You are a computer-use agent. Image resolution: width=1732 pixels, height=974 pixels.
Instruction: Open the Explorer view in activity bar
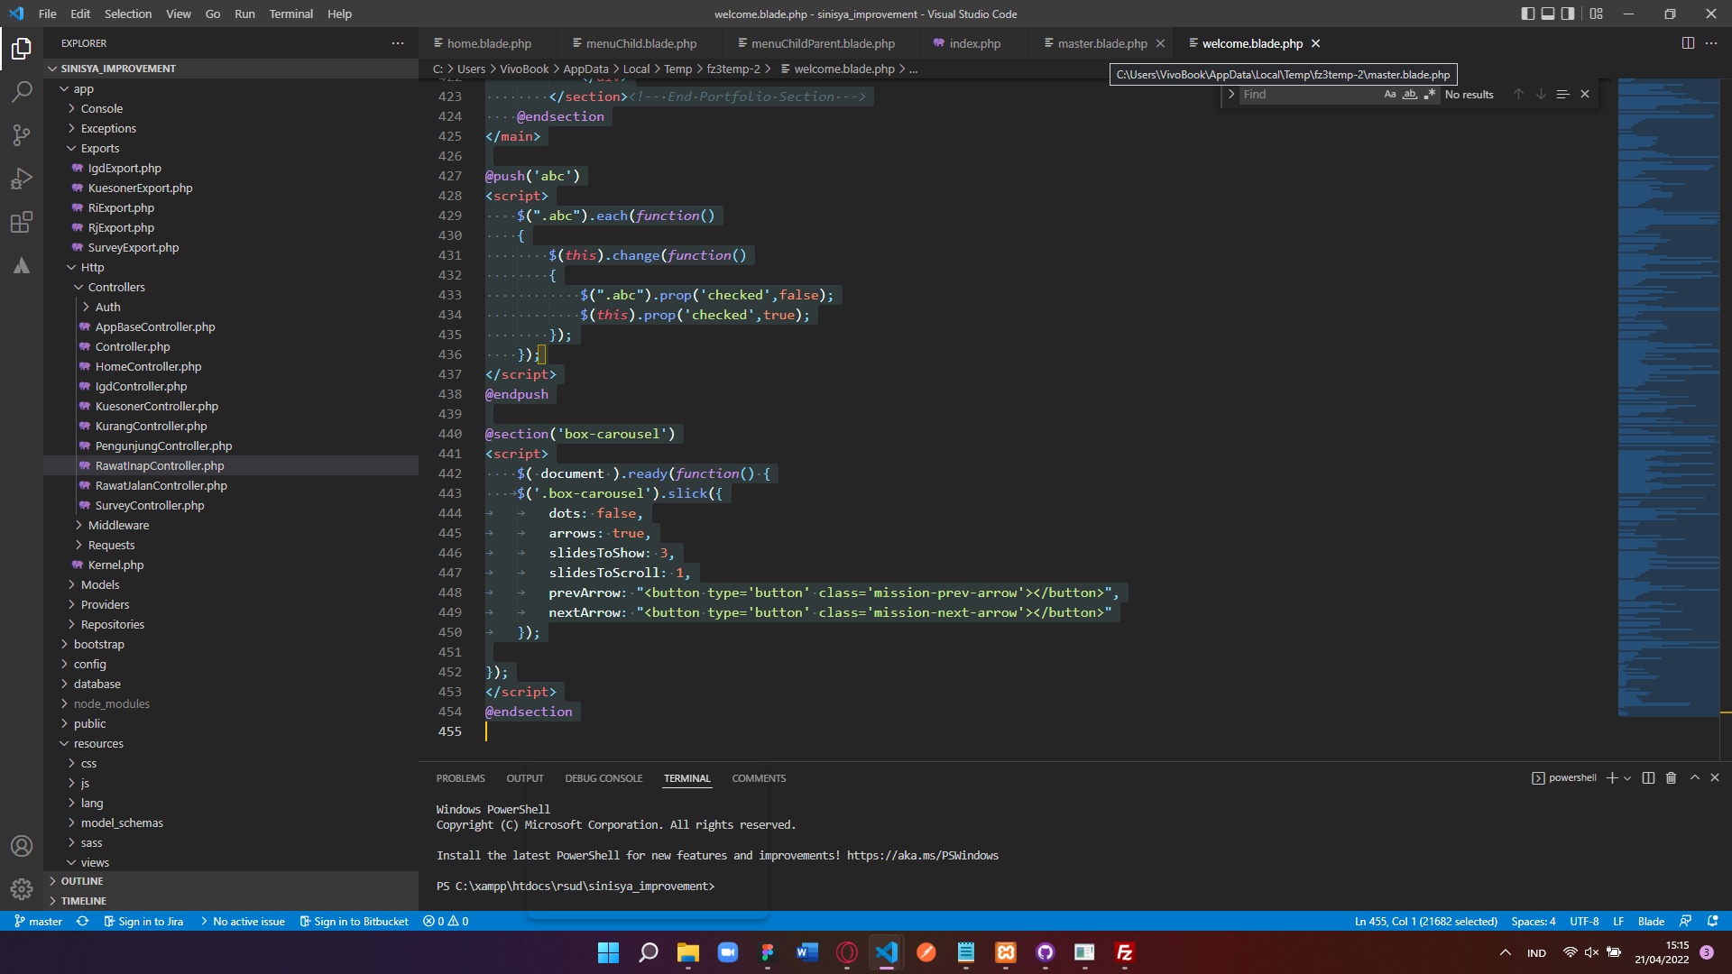pyautogui.click(x=22, y=49)
